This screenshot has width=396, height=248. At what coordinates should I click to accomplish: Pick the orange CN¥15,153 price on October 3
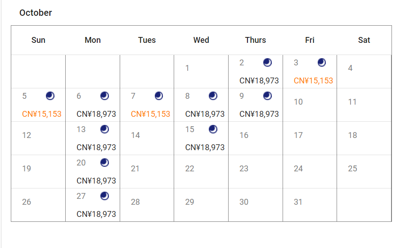click(313, 81)
